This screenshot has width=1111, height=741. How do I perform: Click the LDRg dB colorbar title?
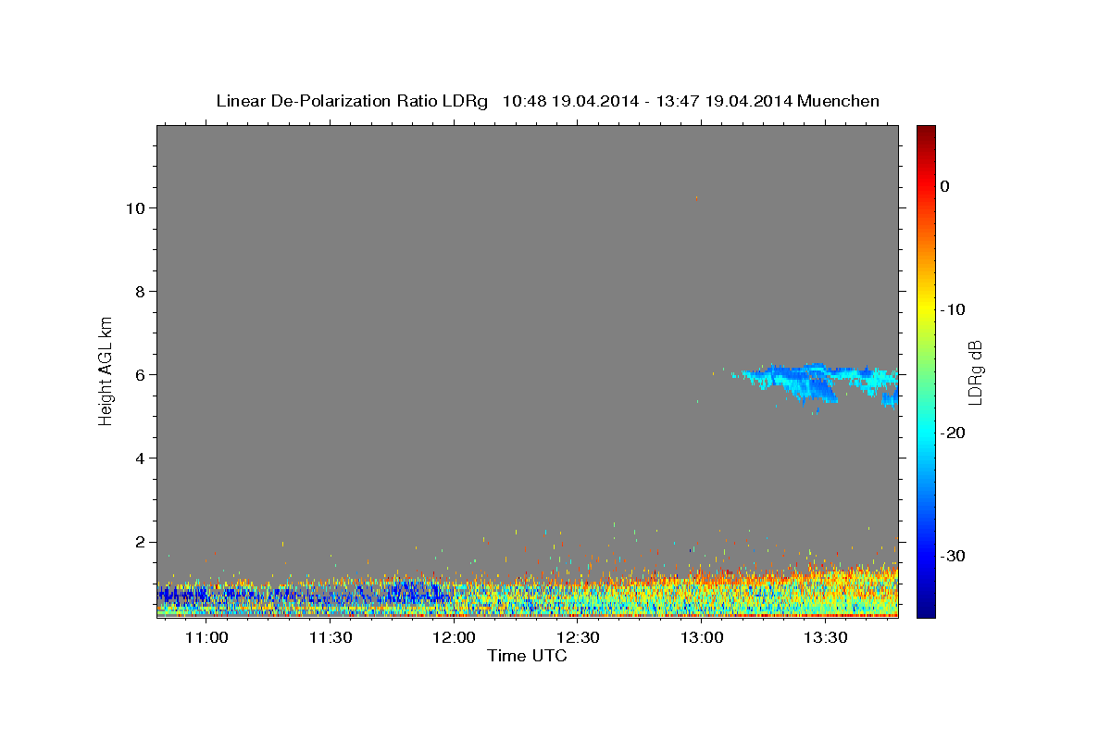click(976, 371)
